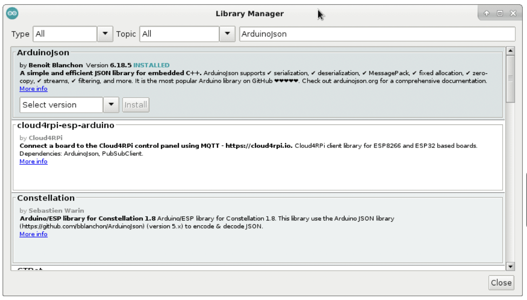This screenshot has height=300, width=527.
Task: Click the Close button
Action: coord(501,283)
